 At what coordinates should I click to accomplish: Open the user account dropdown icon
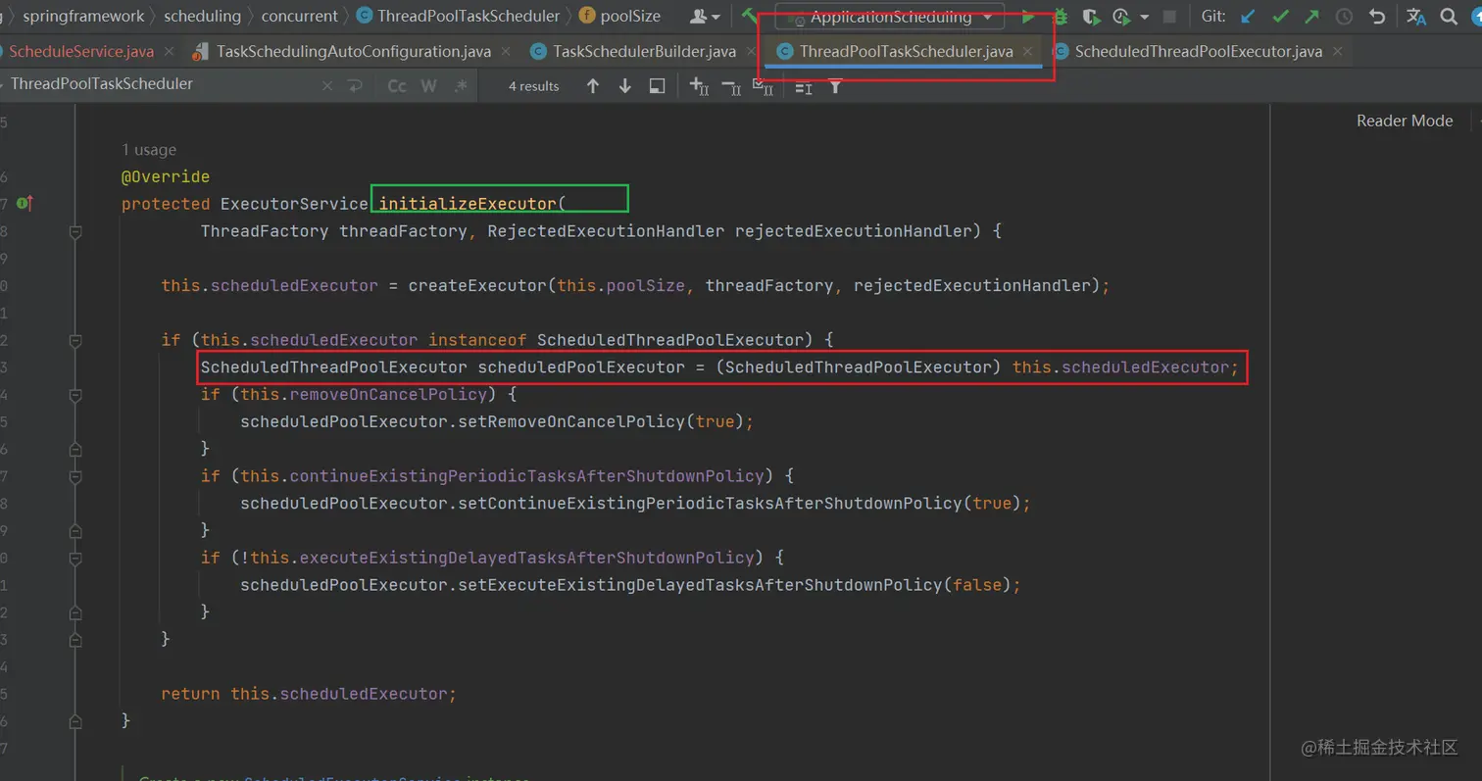tap(706, 17)
